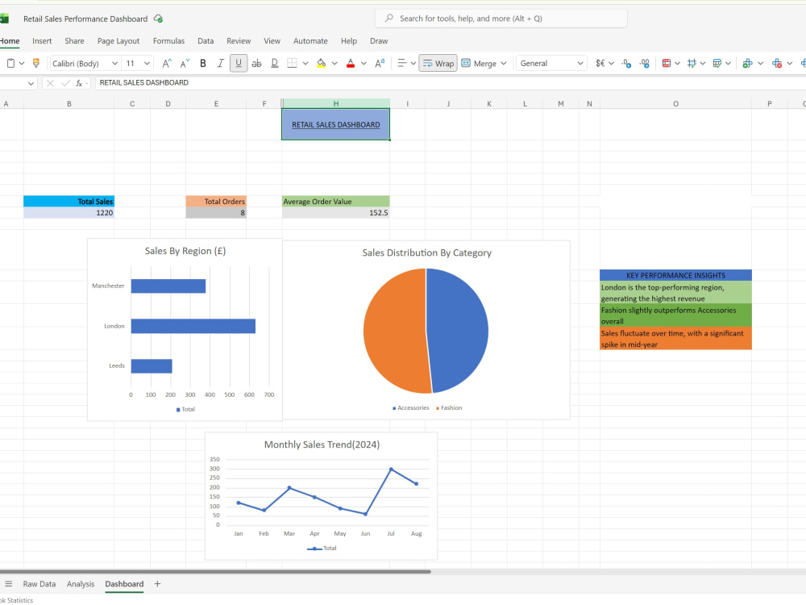Apply the red font color icon
This screenshot has width=806, height=605.
tap(351, 63)
